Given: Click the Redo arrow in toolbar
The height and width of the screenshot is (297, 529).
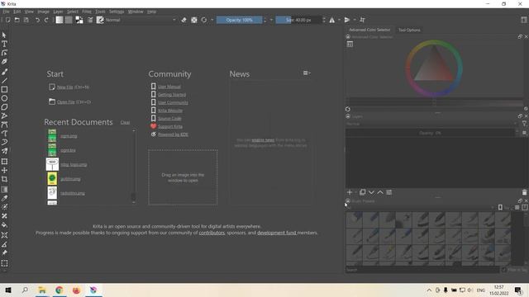Looking at the screenshot, I should [x=46, y=20].
